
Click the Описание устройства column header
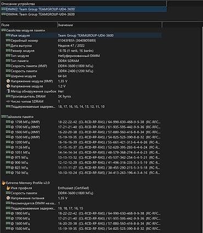tap(18, 4)
